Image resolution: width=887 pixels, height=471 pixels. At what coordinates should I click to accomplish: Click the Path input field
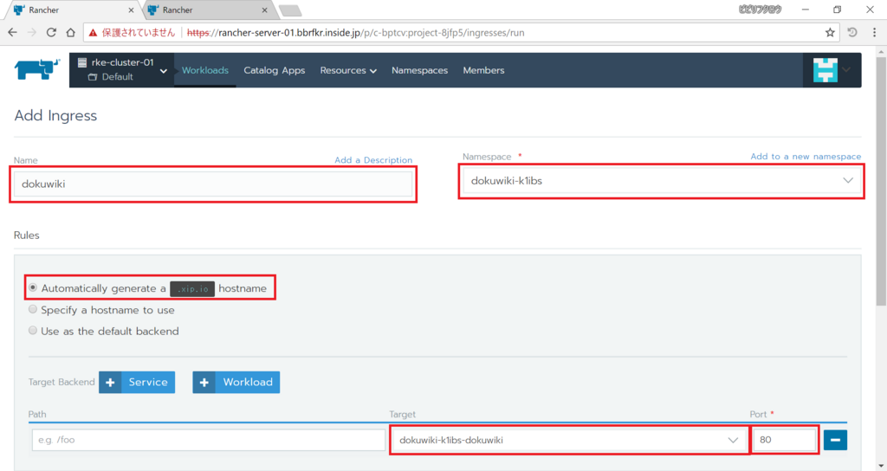pos(208,440)
